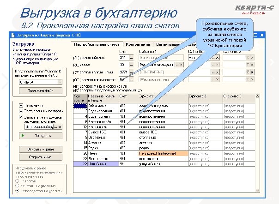
Task: Switch to Контрагенты tab
Action: point(138,44)
